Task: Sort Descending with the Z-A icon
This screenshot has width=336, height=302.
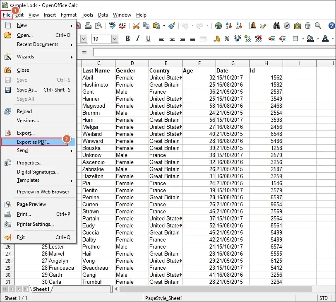Action: coord(239,26)
